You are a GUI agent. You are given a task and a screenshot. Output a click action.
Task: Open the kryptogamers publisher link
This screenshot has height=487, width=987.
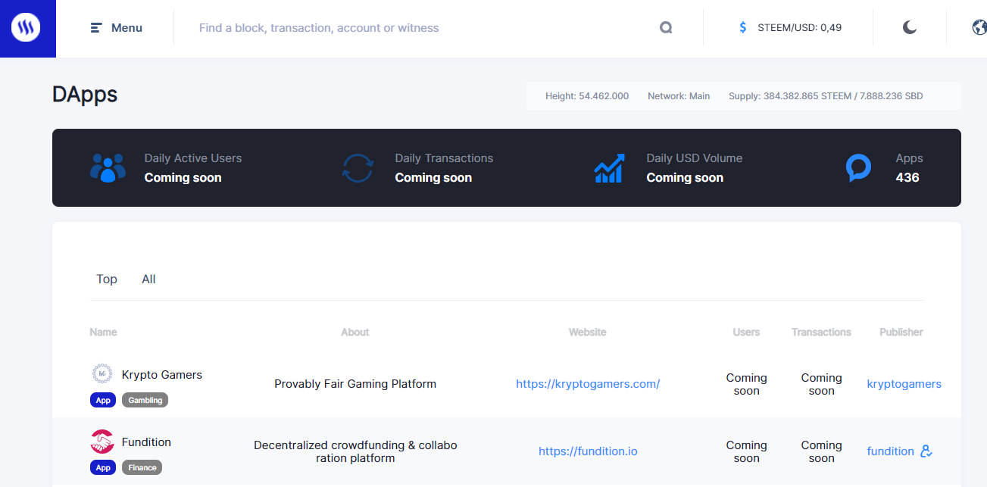tap(904, 384)
